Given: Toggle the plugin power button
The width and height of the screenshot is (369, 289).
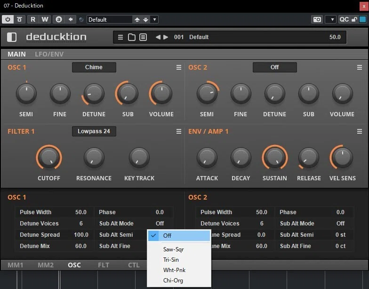Looking at the screenshot, I should pos(8,19).
